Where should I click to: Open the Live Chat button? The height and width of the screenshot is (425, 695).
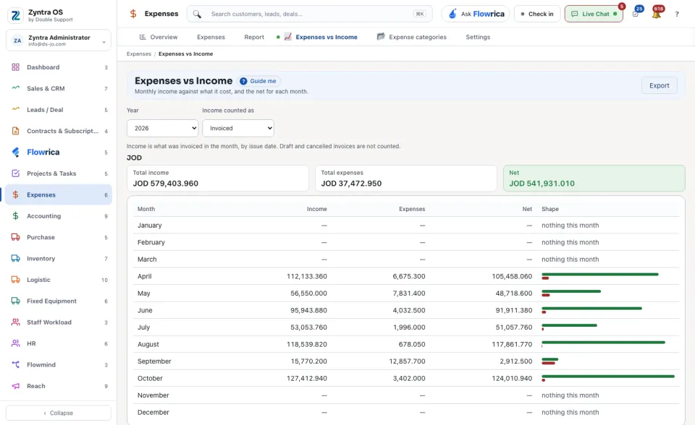click(594, 14)
